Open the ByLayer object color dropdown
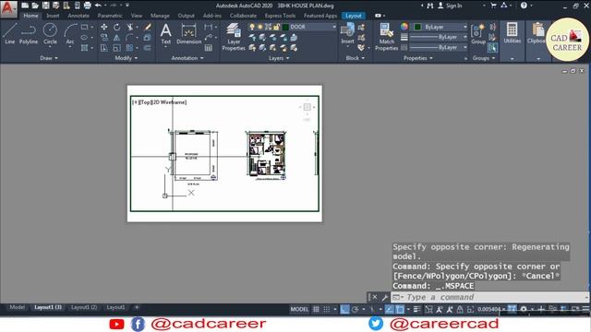 click(x=465, y=27)
